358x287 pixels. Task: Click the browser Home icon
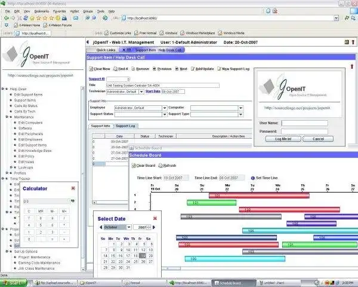[32, 18]
